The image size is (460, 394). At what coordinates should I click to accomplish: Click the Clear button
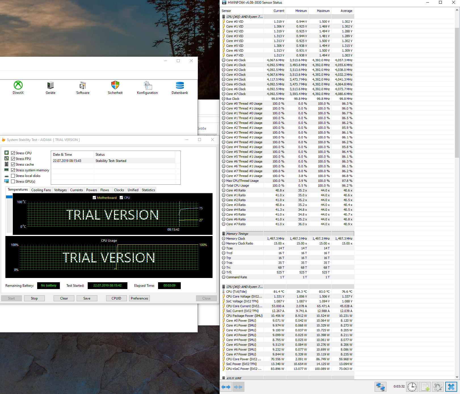[64, 298]
